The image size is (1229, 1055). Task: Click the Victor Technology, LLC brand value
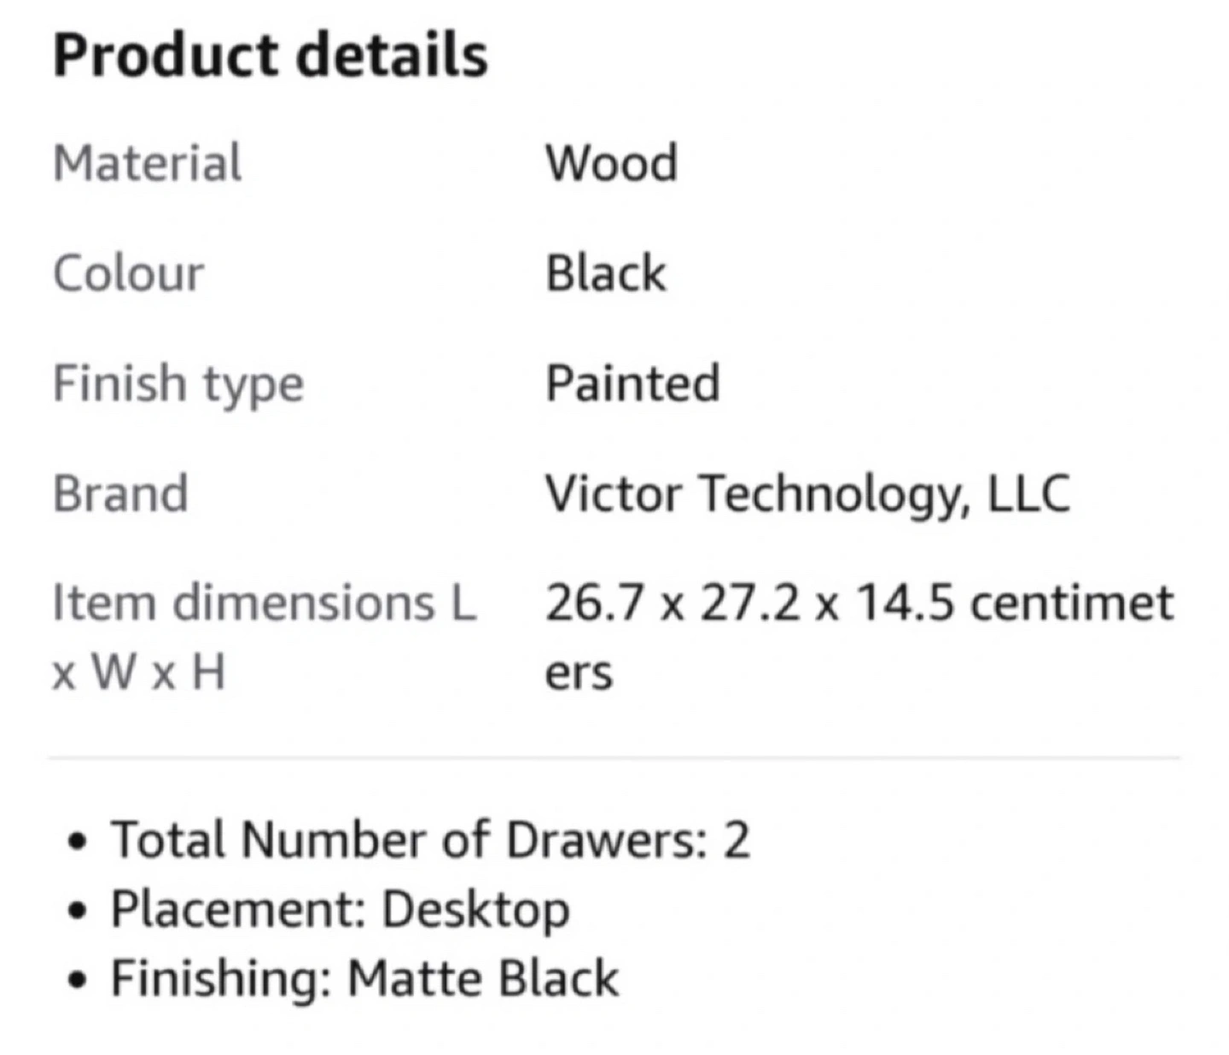807,493
